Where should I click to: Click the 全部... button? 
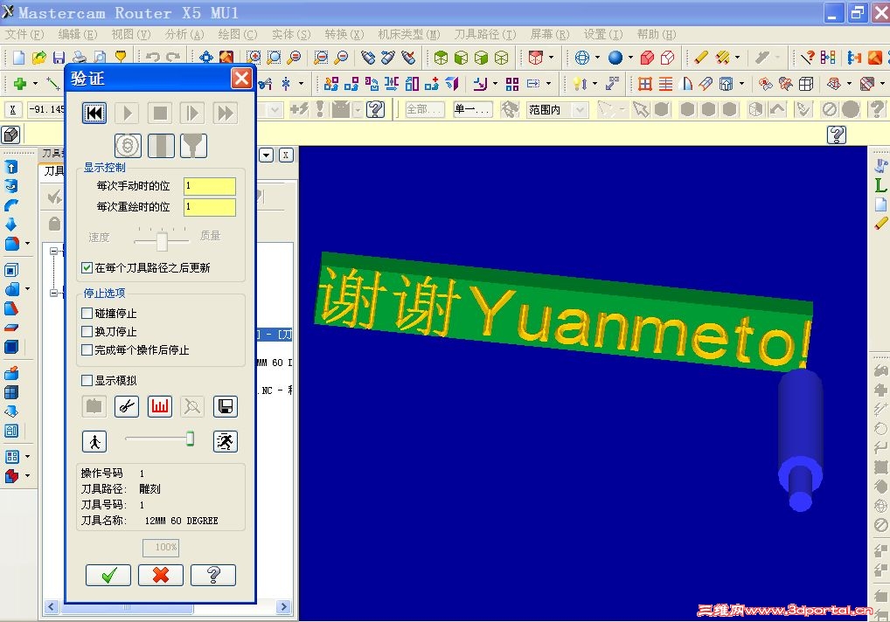tap(425, 109)
